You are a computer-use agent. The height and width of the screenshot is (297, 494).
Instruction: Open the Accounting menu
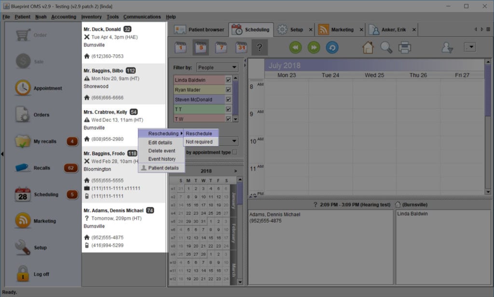(x=64, y=17)
